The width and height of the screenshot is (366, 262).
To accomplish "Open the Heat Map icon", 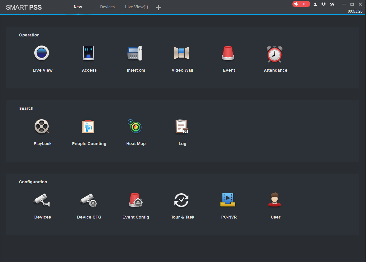I will [135, 126].
